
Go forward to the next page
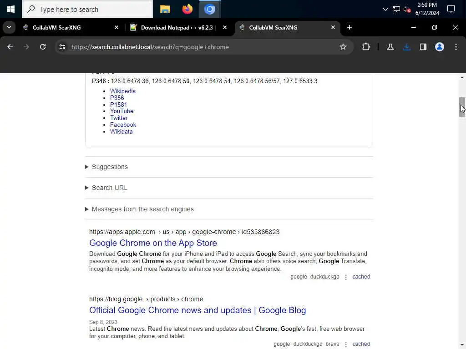(26, 47)
